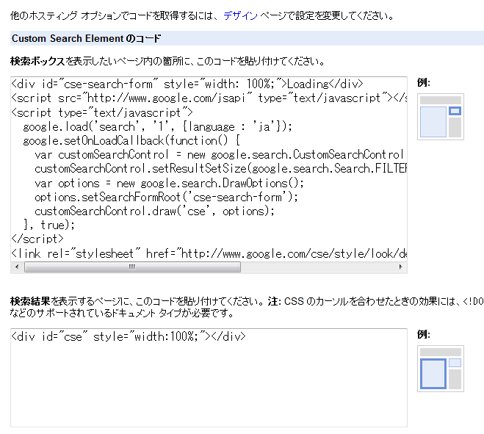Screen dimensions: 484x434
Task: Click the customSearchControl.draw('cse', options) line
Action: (x=155, y=211)
